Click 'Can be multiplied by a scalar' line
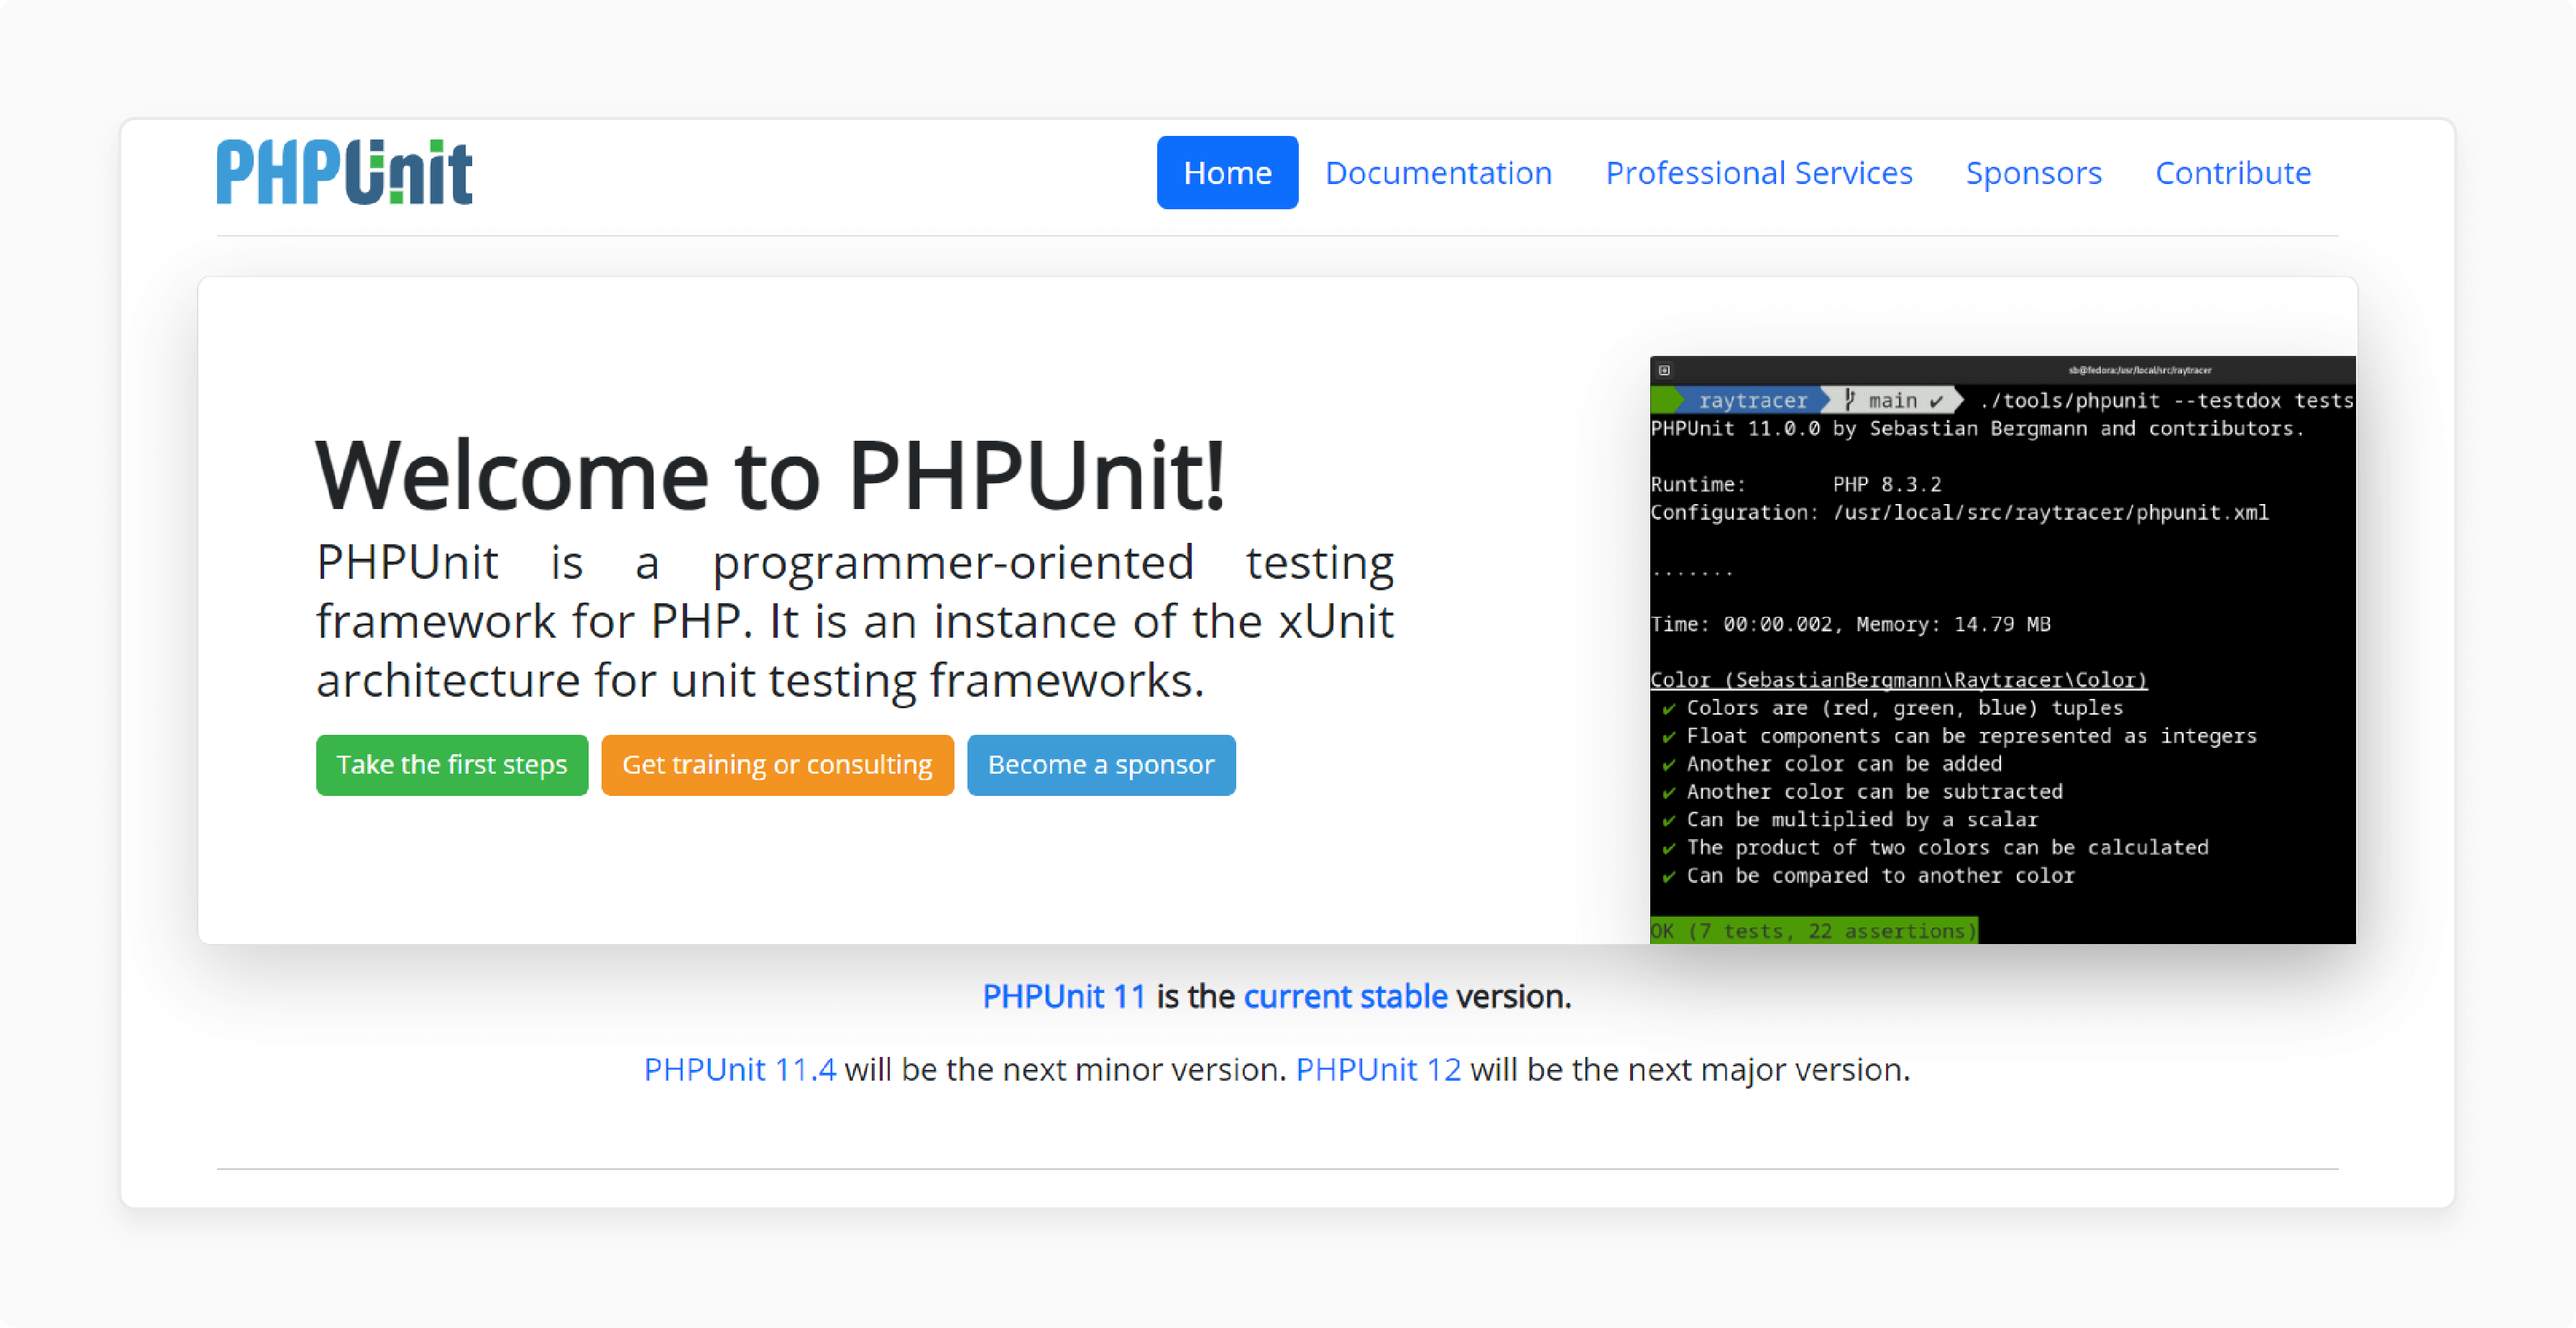This screenshot has width=2576, height=1328. click(x=1849, y=820)
